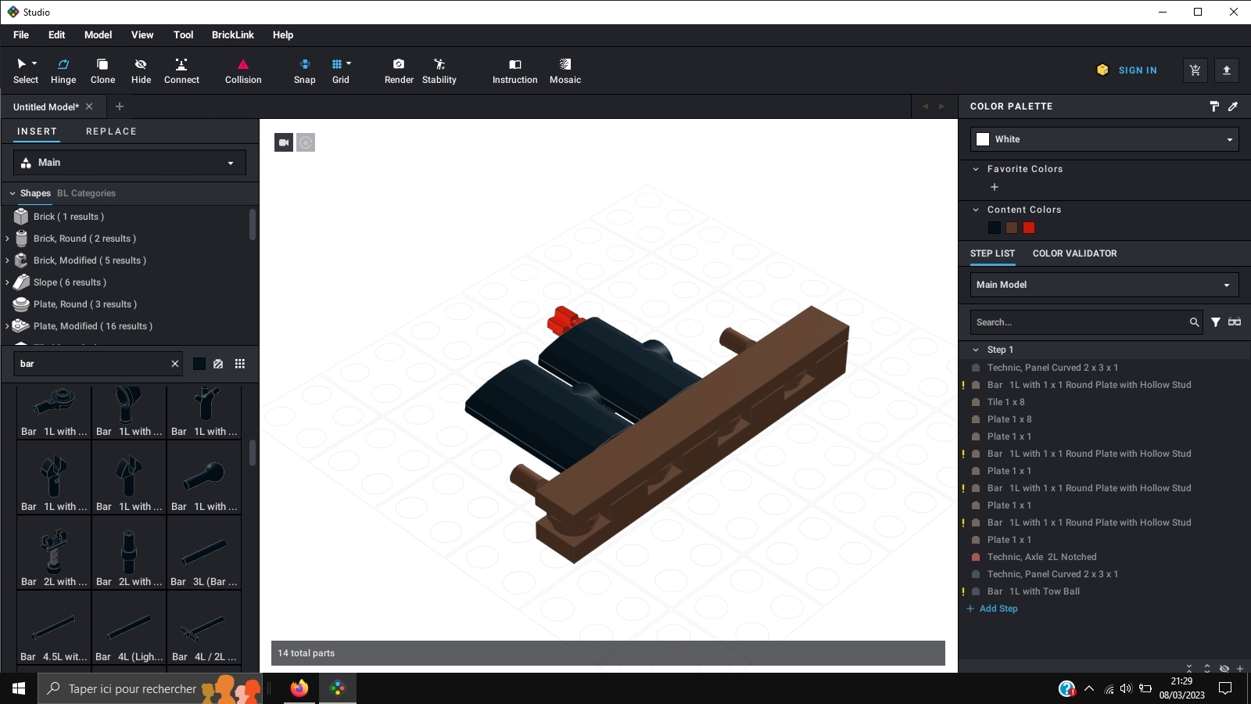Image resolution: width=1251 pixels, height=704 pixels.
Task: Switch to BL Categories view
Action: 86,193
